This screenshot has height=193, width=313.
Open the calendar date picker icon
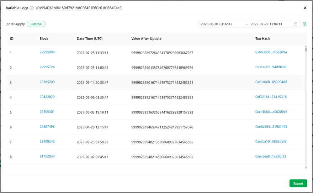pyautogui.click(x=295, y=24)
